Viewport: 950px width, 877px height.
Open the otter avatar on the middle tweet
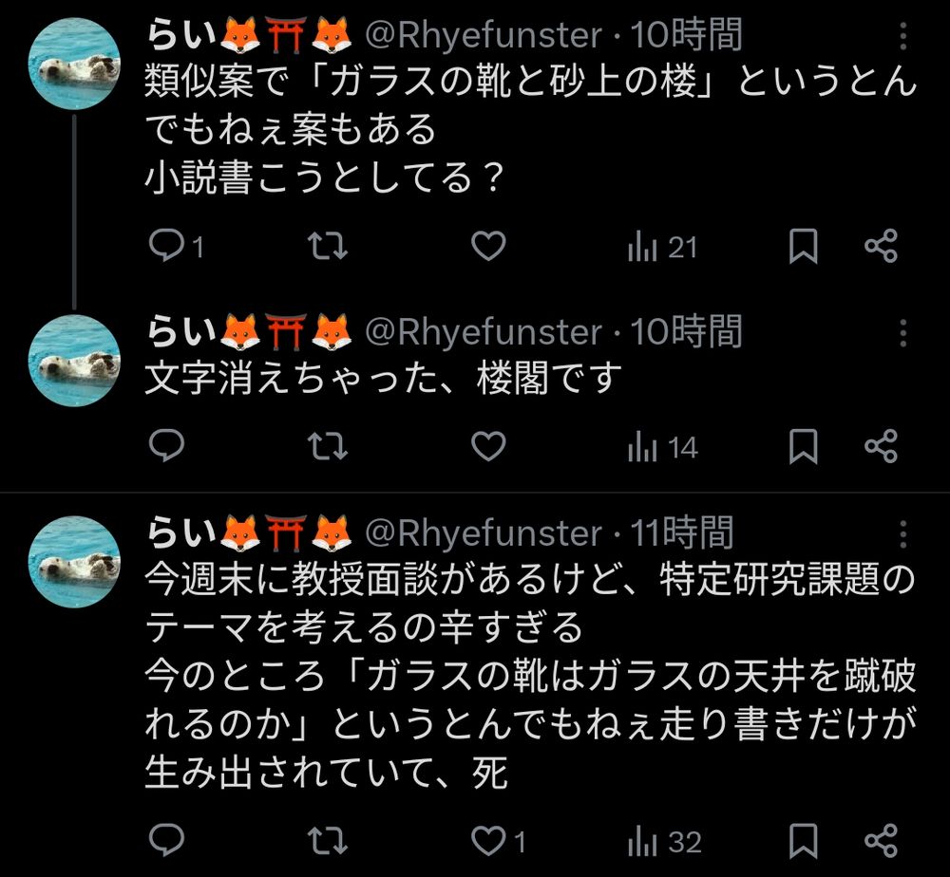point(74,361)
